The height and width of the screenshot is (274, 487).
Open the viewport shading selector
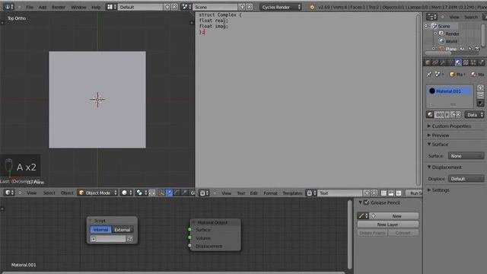click(x=126, y=193)
